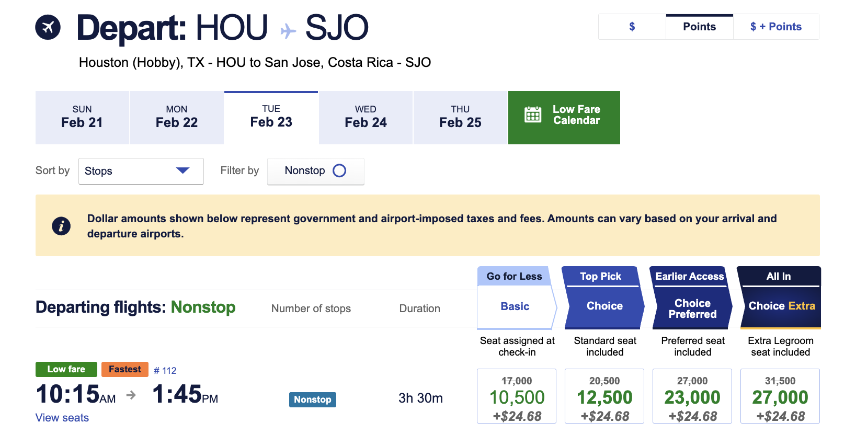Switch fare display to dollars ($)
856x434 pixels.
[x=632, y=27]
